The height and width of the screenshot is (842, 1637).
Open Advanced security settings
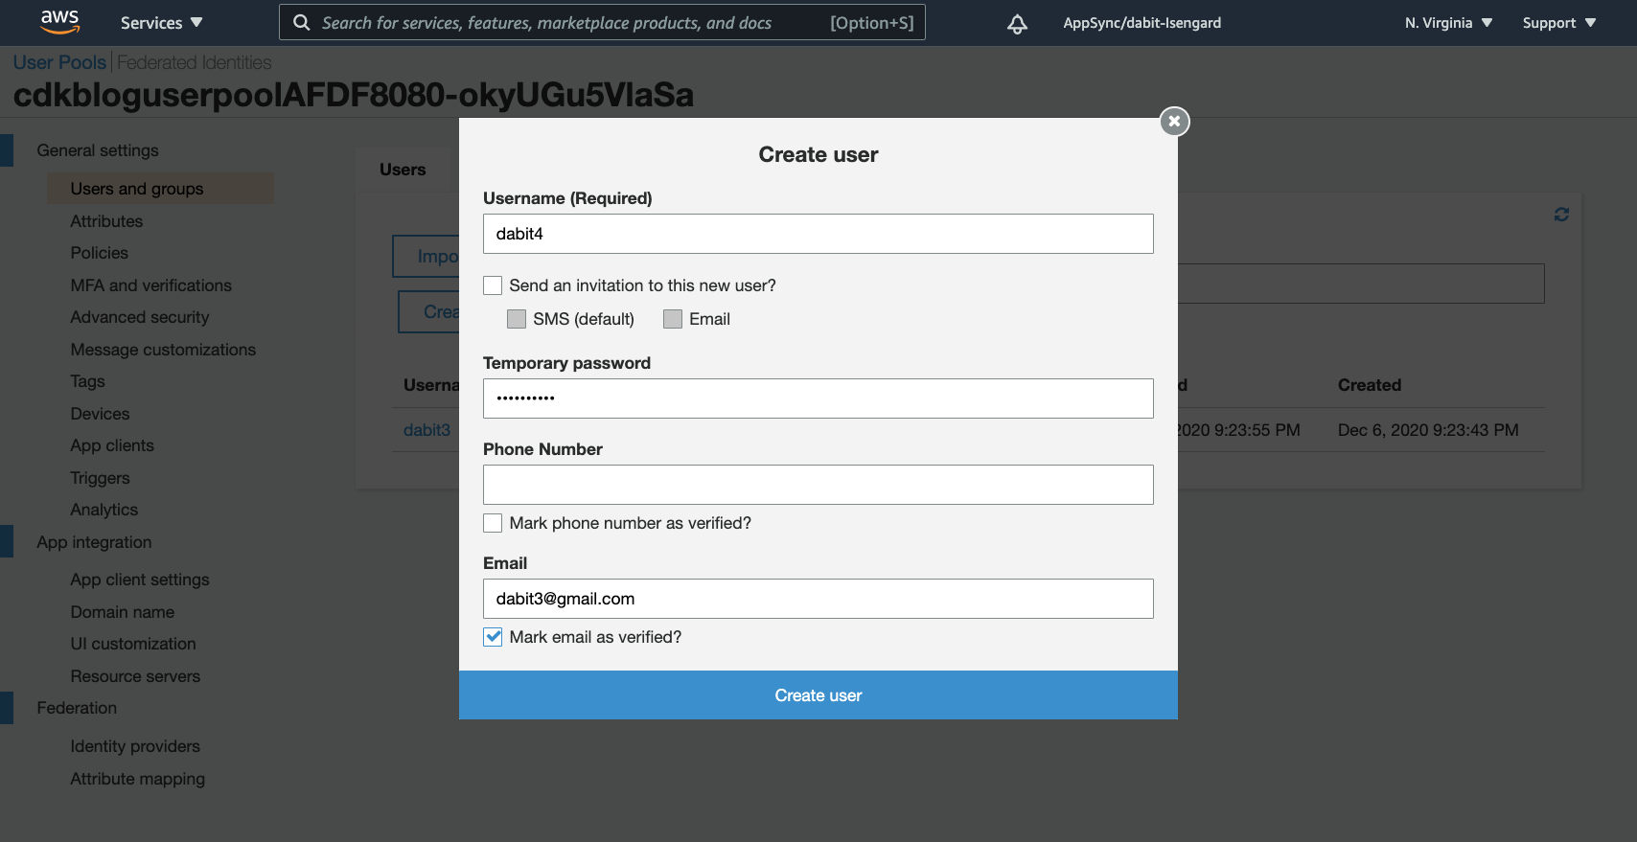point(139,317)
